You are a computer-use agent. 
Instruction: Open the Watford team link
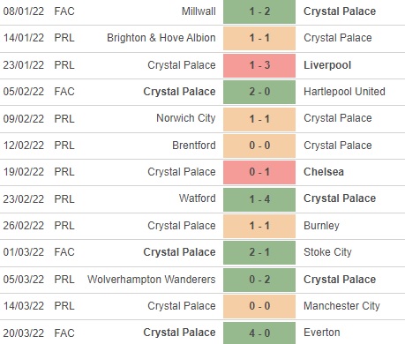[198, 198]
